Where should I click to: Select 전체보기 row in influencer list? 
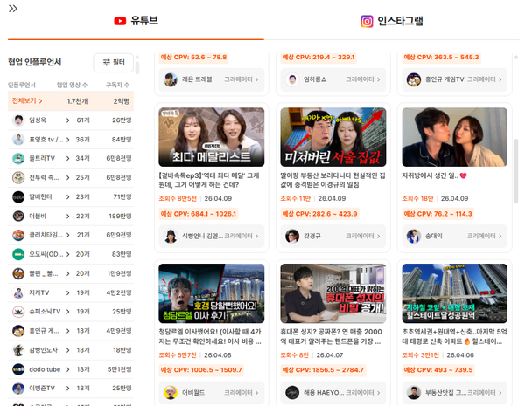coord(70,101)
